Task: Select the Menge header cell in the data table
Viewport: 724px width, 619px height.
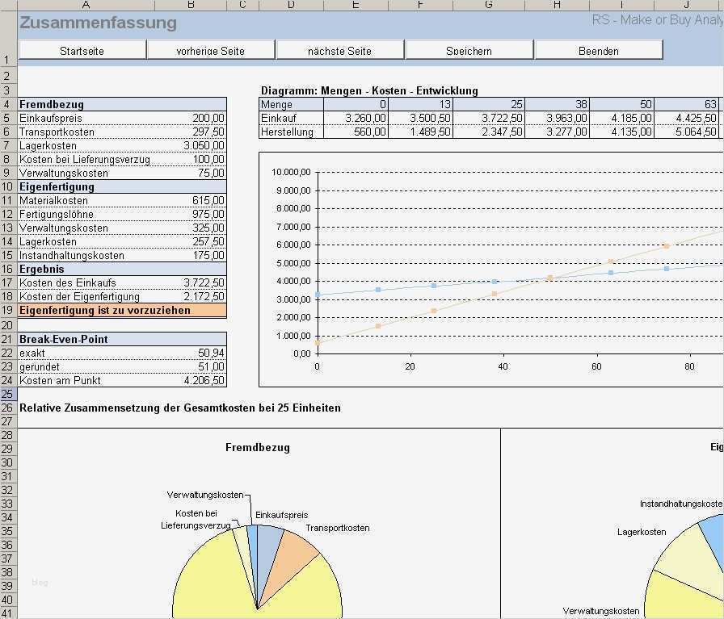Action: [x=291, y=104]
